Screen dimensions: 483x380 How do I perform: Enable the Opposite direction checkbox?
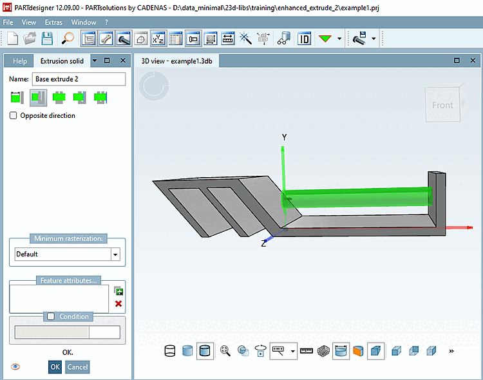[14, 116]
